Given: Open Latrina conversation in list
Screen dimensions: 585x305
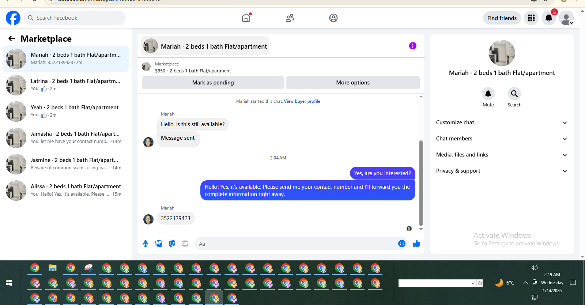Looking at the screenshot, I should (66, 85).
